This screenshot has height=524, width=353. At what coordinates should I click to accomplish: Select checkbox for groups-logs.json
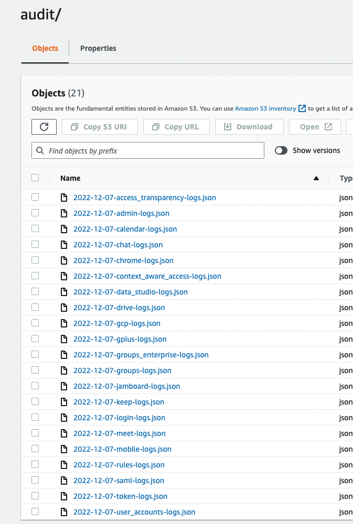35,370
